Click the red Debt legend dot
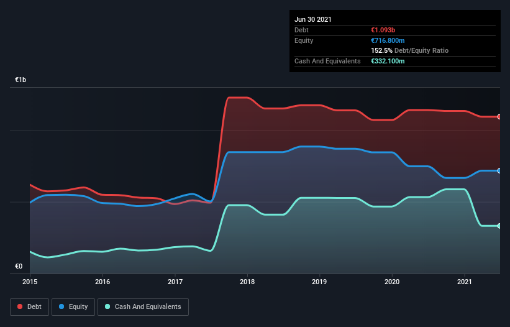The width and height of the screenshot is (510, 327). tap(20, 306)
